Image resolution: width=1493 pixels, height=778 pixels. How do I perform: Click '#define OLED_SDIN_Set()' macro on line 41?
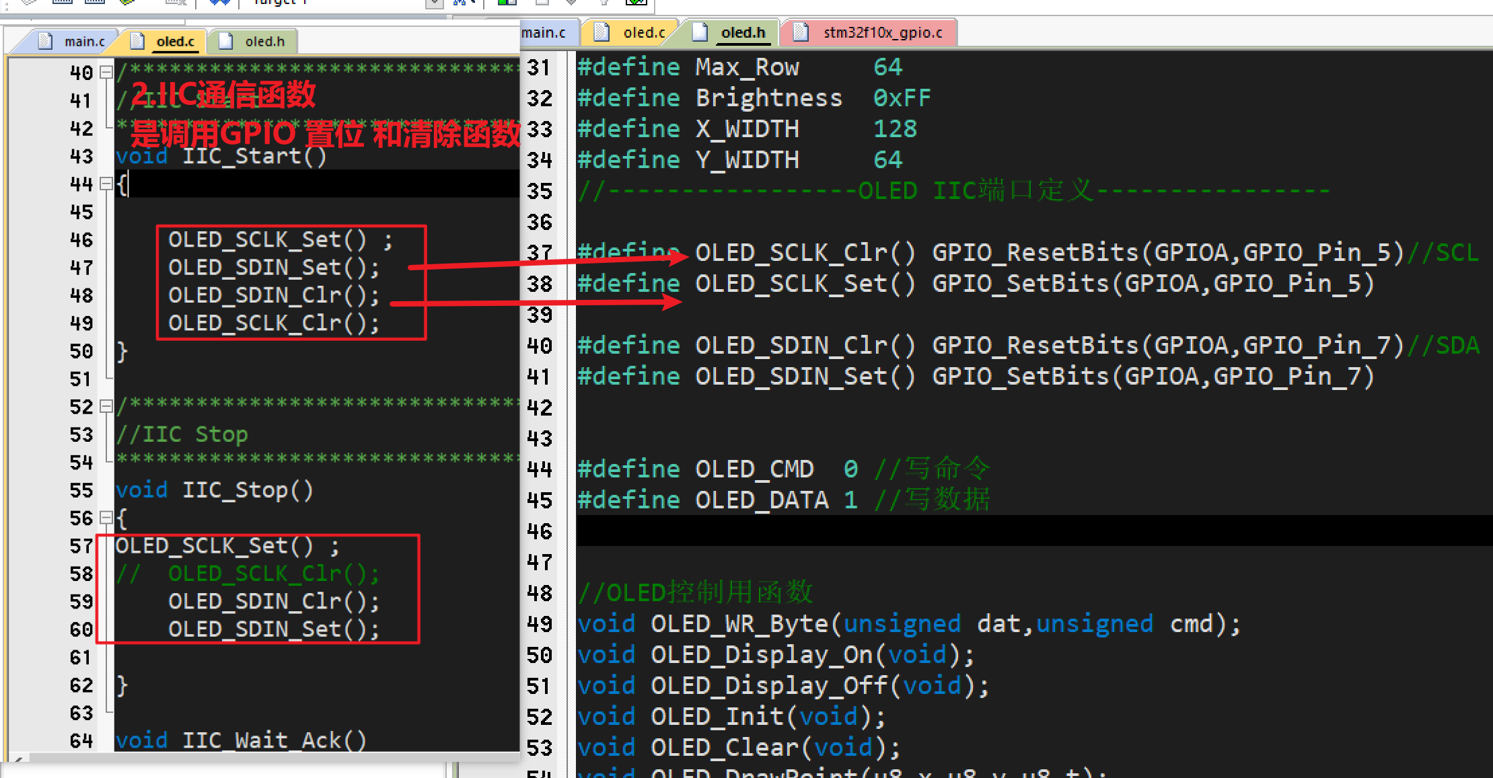click(x=976, y=377)
